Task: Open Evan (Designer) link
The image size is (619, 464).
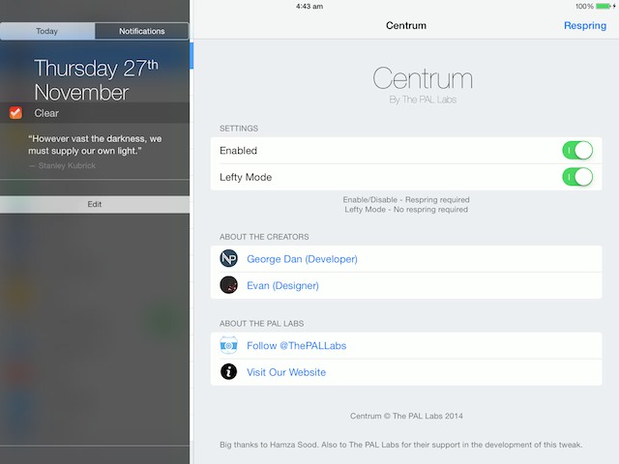Action: coord(282,286)
